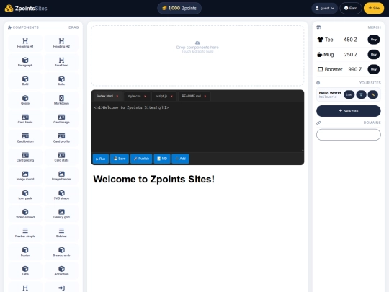Open the 1,000 Zpoints balance pill
389x292 pixels.
pos(179,8)
